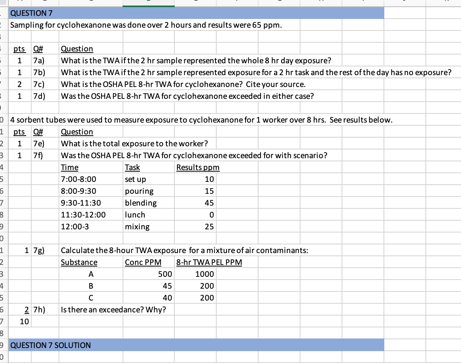
Task: Click the 'set up' task cell
Action: tap(149, 179)
